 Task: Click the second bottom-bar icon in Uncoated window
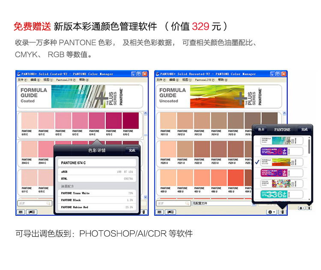coord(170,212)
